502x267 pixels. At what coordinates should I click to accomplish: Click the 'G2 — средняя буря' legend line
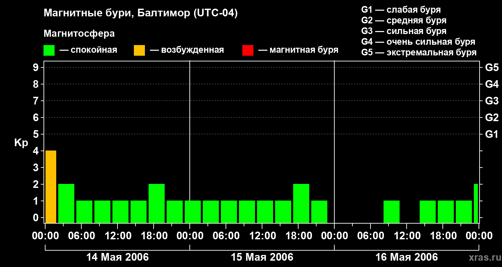pyautogui.click(x=404, y=20)
